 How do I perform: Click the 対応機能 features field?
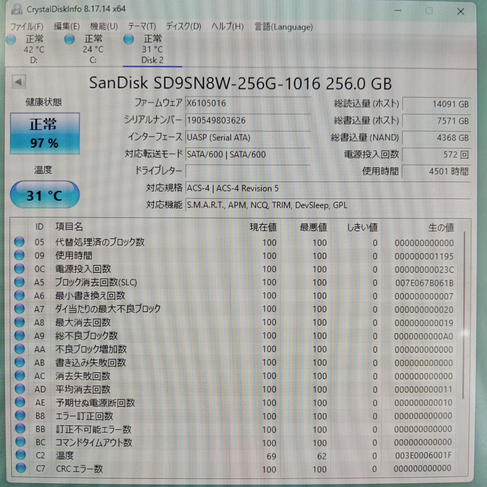[328, 205]
